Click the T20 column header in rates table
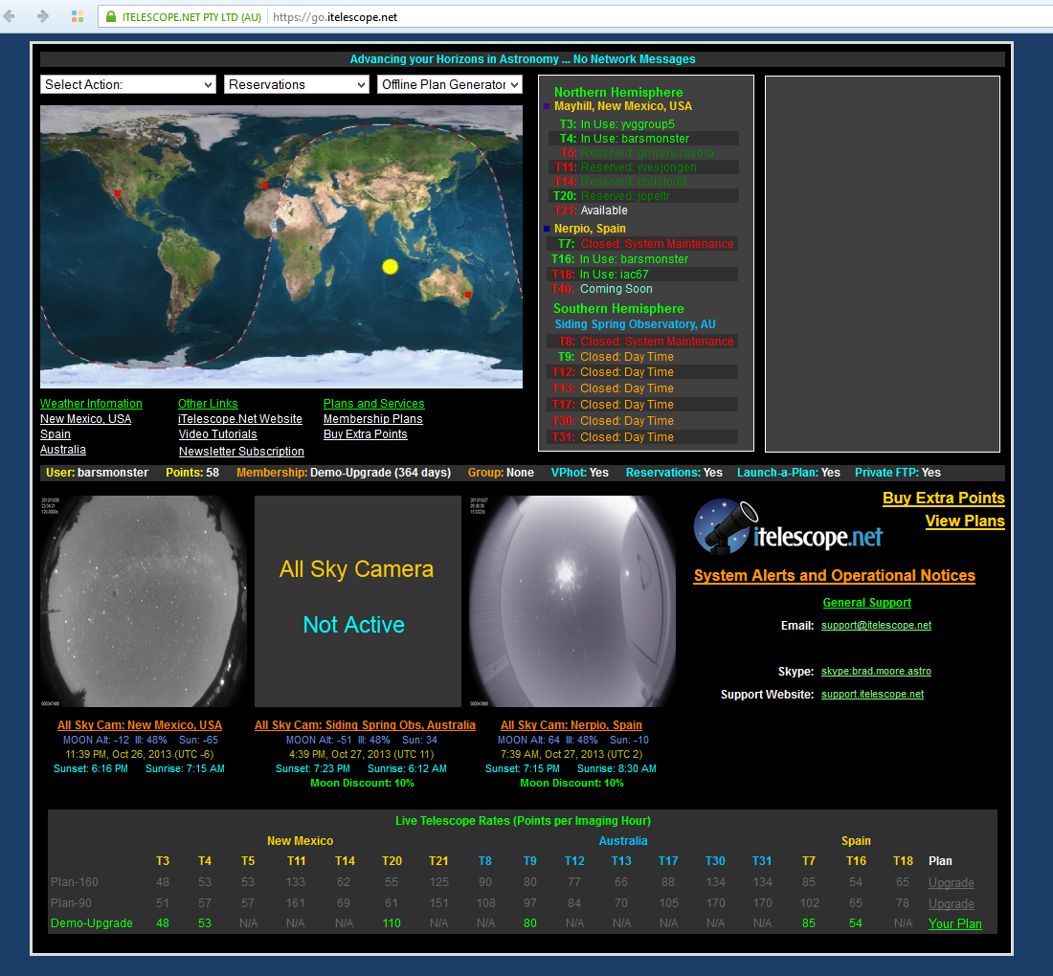Screen dimensions: 1053x976 (392, 860)
